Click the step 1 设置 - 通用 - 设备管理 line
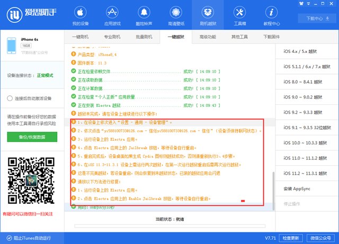 [x=121, y=122]
